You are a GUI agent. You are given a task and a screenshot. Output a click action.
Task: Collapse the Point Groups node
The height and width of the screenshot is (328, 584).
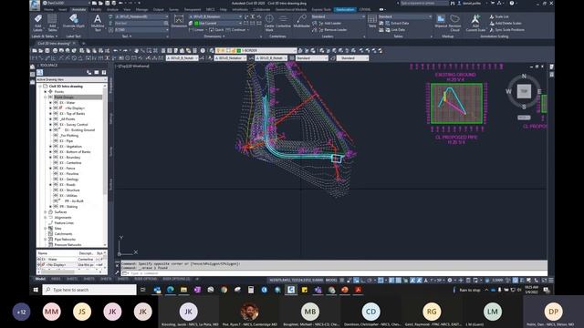coord(46,97)
